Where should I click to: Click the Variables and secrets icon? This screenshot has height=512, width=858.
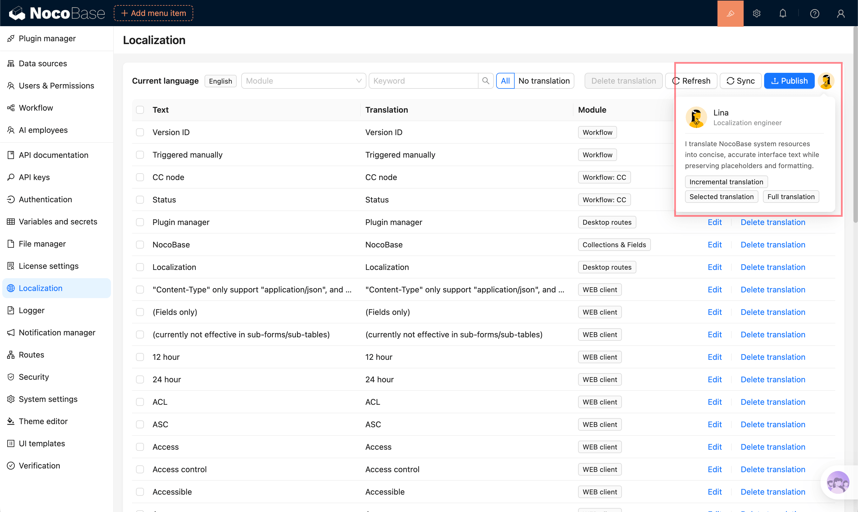(x=11, y=222)
